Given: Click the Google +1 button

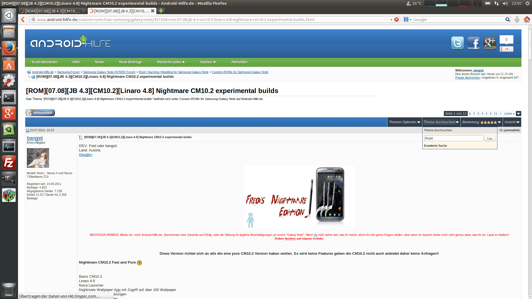Looking at the screenshot, I should (507, 49).
